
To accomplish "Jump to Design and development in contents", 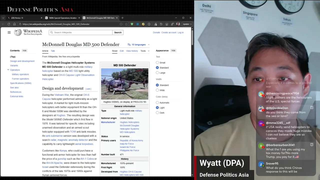I will tap(22, 61).
